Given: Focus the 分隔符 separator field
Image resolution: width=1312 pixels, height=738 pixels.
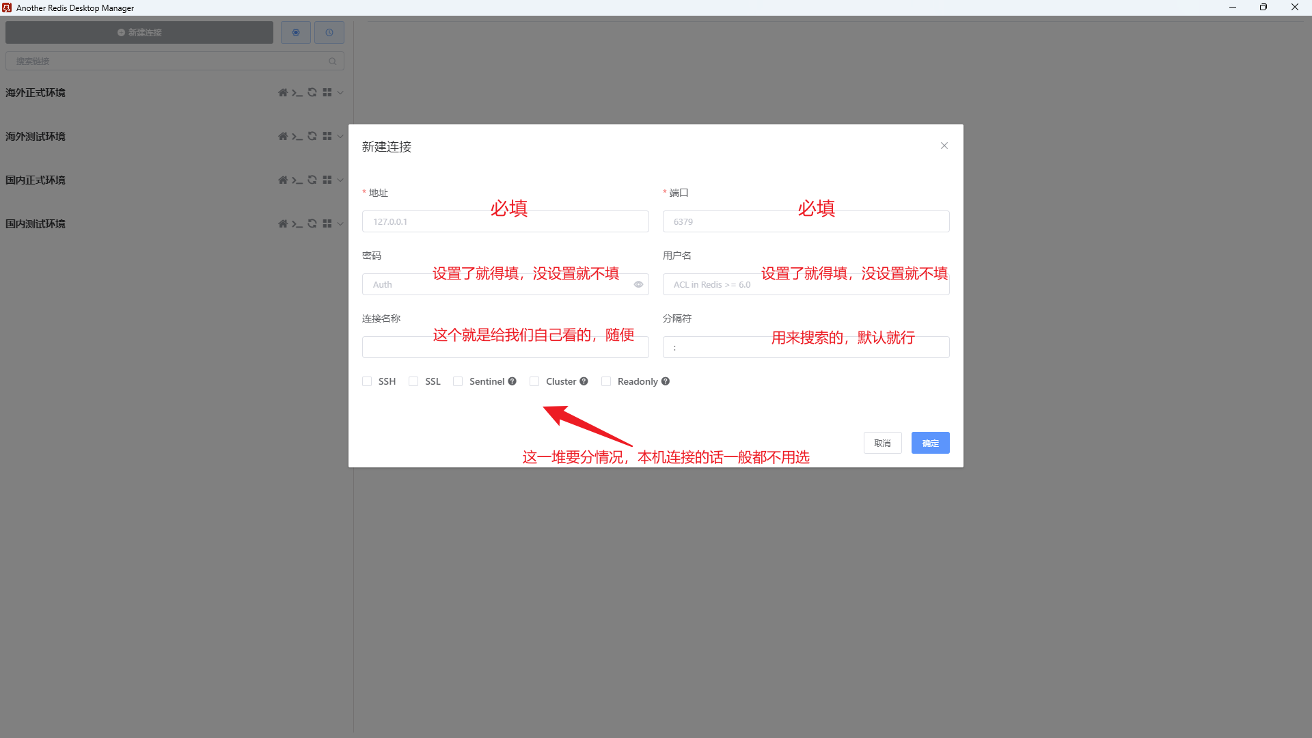Looking at the screenshot, I should (806, 347).
